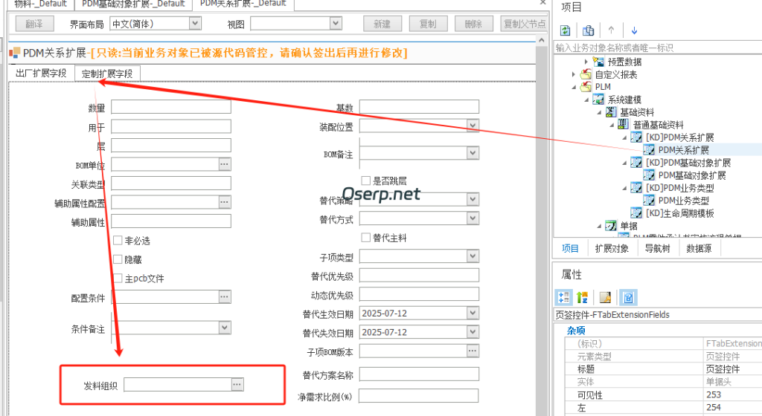
Task: Switch to 数据源 panel tab
Action: tap(699, 248)
